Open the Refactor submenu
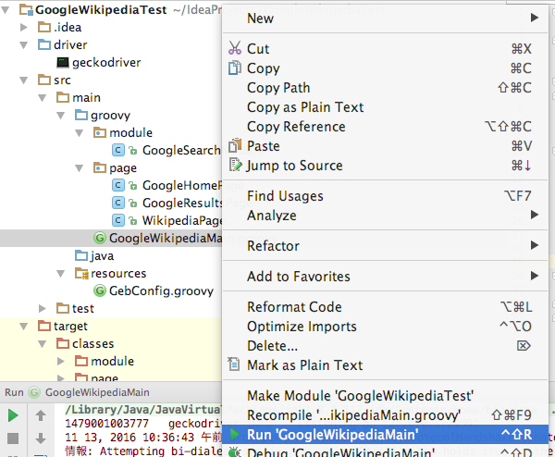The height and width of the screenshot is (457, 555). (x=385, y=246)
